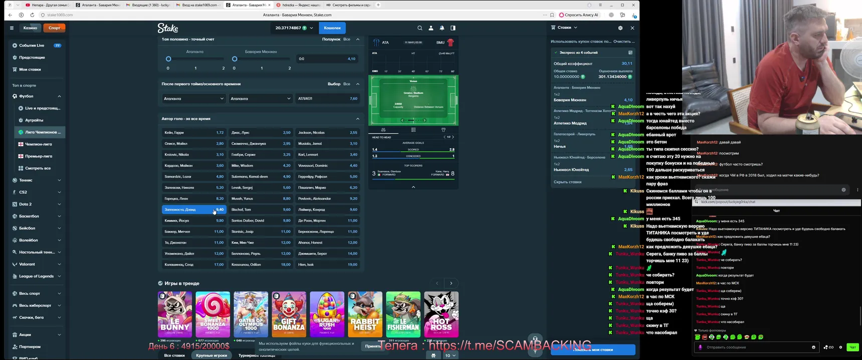
Task: Expand the Теннис section
Action: pos(59,180)
